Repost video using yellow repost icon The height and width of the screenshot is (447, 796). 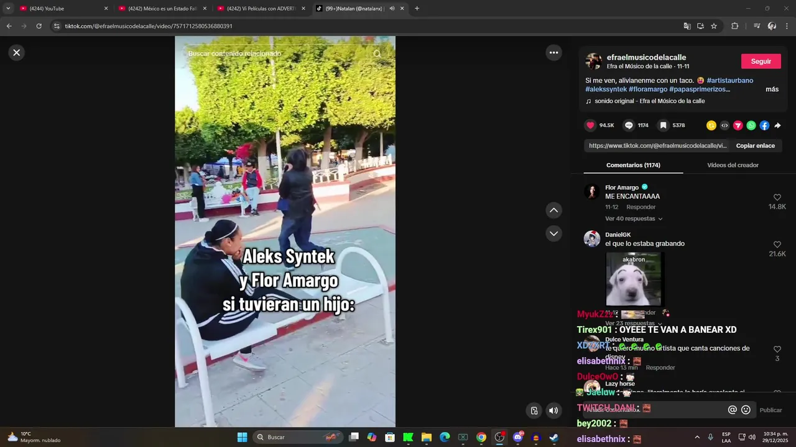click(x=711, y=125)
